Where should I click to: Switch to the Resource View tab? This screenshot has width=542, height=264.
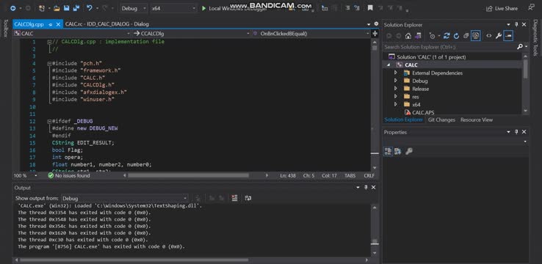(477, 120)
